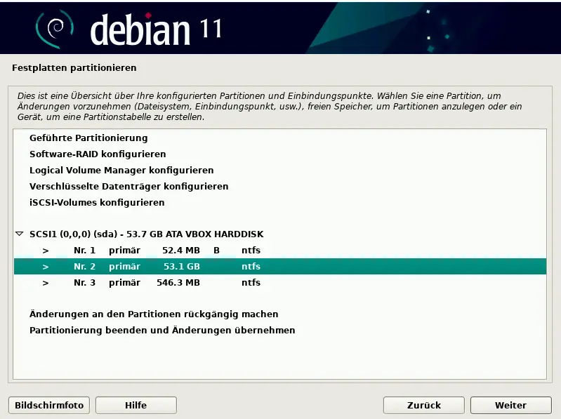
Task: Select partition Nr. 2 primär 53.1 GB
Action: click(x=280, y=266)
